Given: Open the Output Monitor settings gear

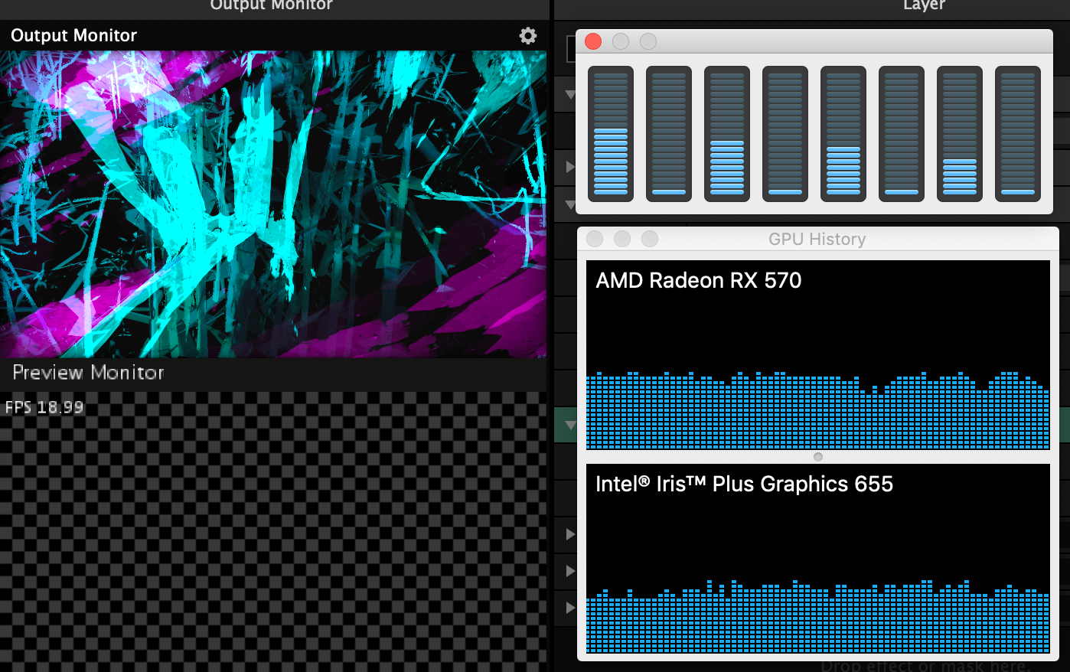Looking at the screenshot, I should pos(528,36).
